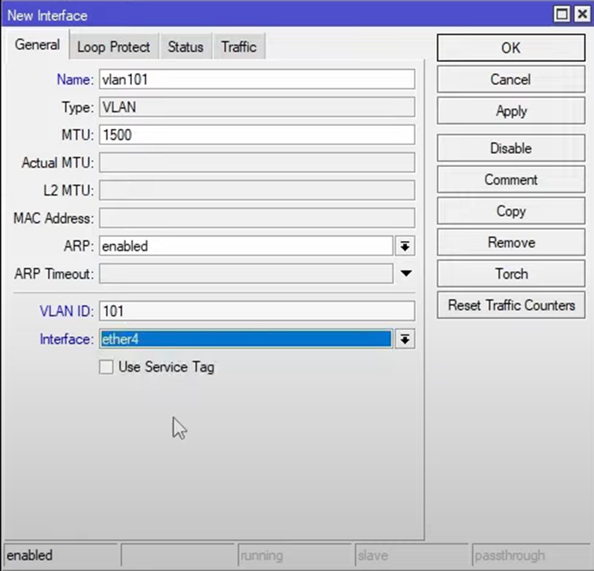The image size is (594, 571).
Task: Remove the vlan101 interface
Action: (511, 243)
